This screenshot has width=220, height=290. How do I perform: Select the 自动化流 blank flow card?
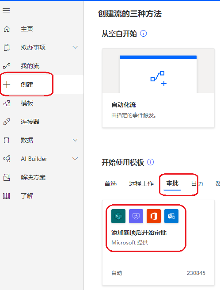158,88
